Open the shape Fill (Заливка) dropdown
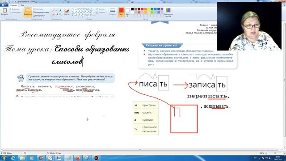Image resolution: width=286 pixels, height=161 pixels. [101, 13]
